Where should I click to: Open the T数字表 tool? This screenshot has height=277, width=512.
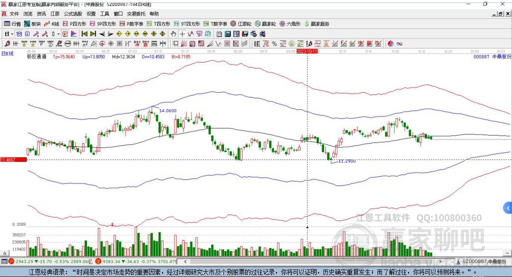[x=215, y=24]
